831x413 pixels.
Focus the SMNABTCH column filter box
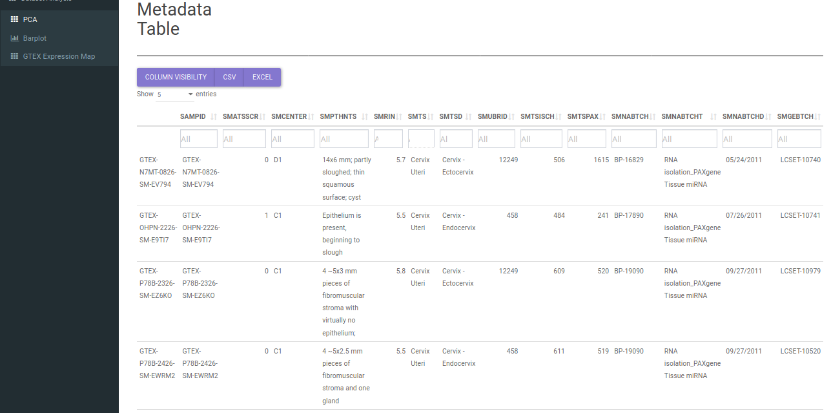tap(634, 139)
